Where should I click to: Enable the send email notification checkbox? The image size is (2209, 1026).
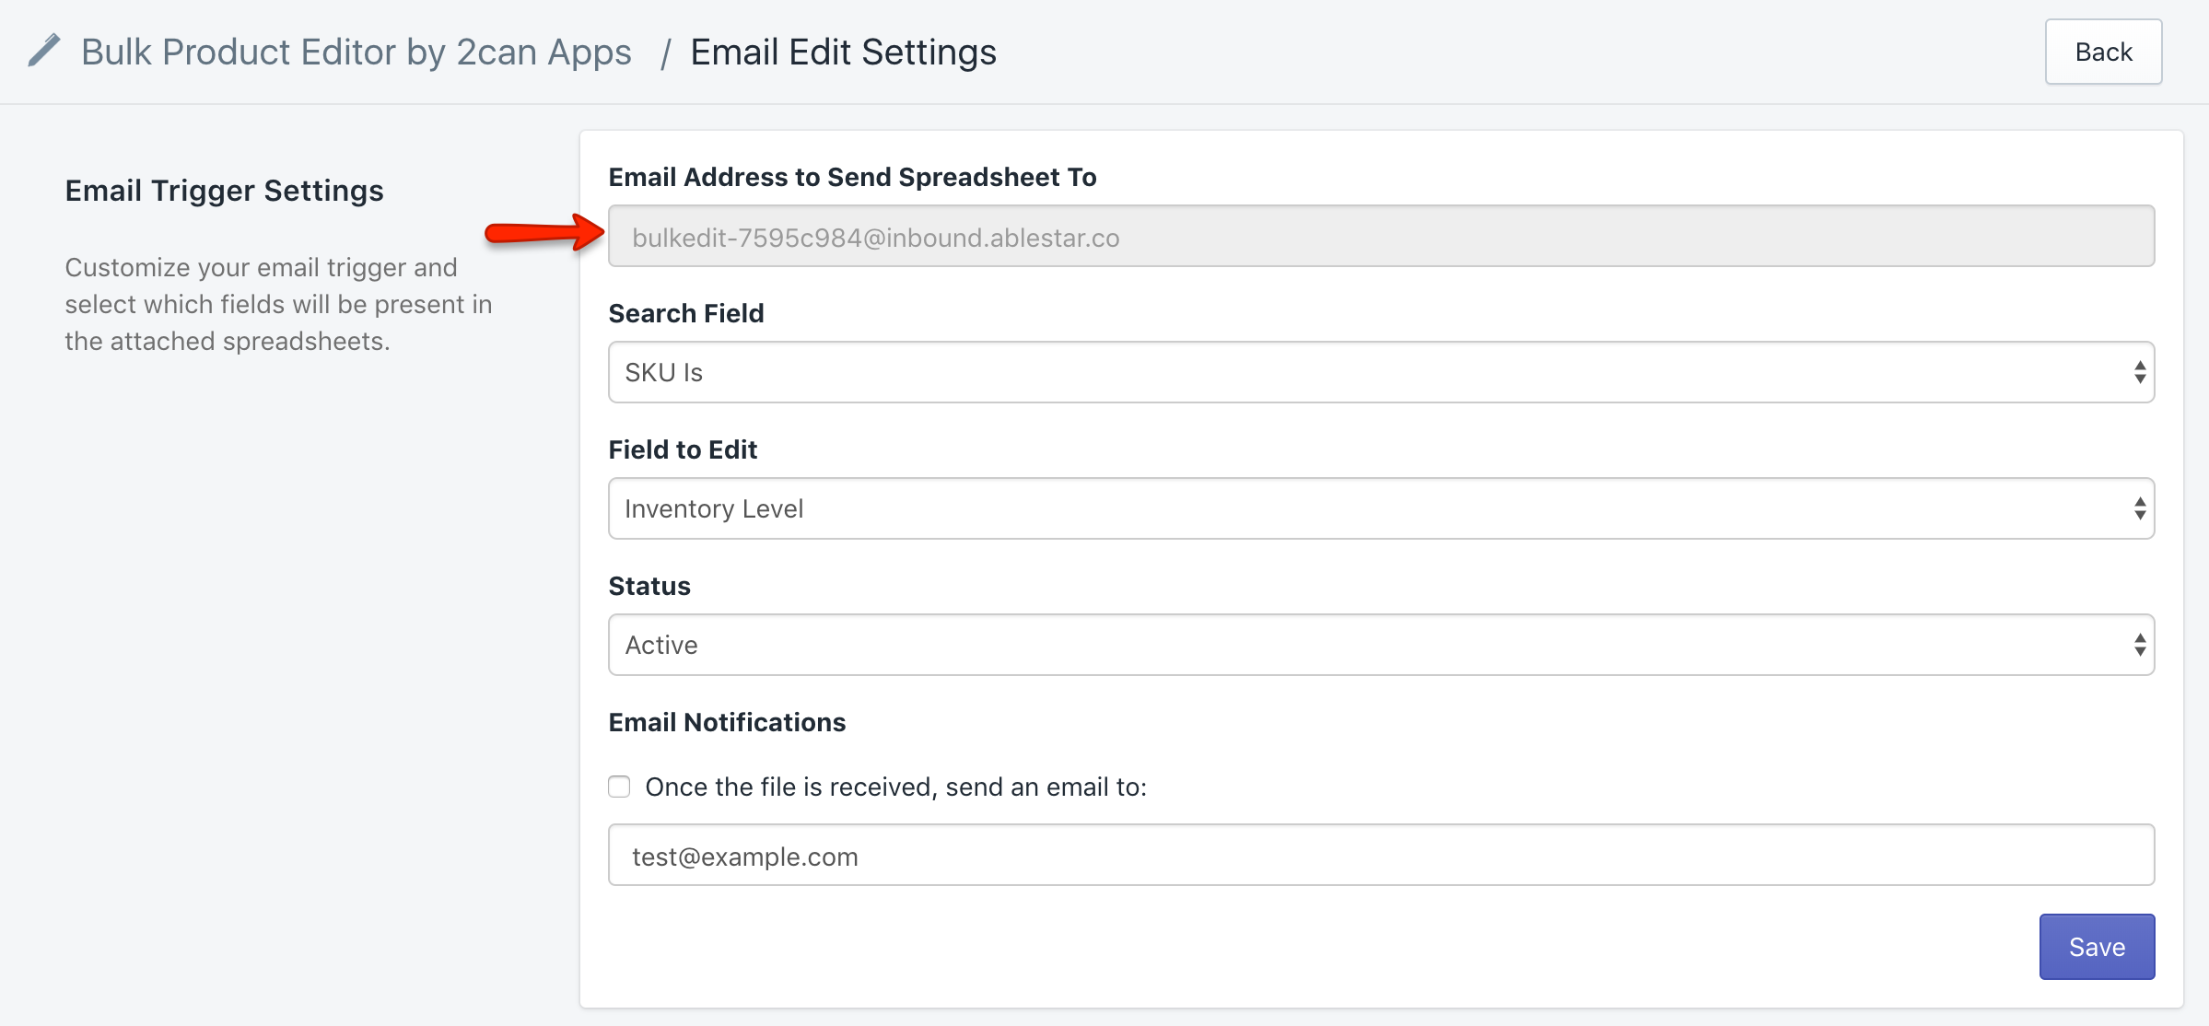coord(619,787)
